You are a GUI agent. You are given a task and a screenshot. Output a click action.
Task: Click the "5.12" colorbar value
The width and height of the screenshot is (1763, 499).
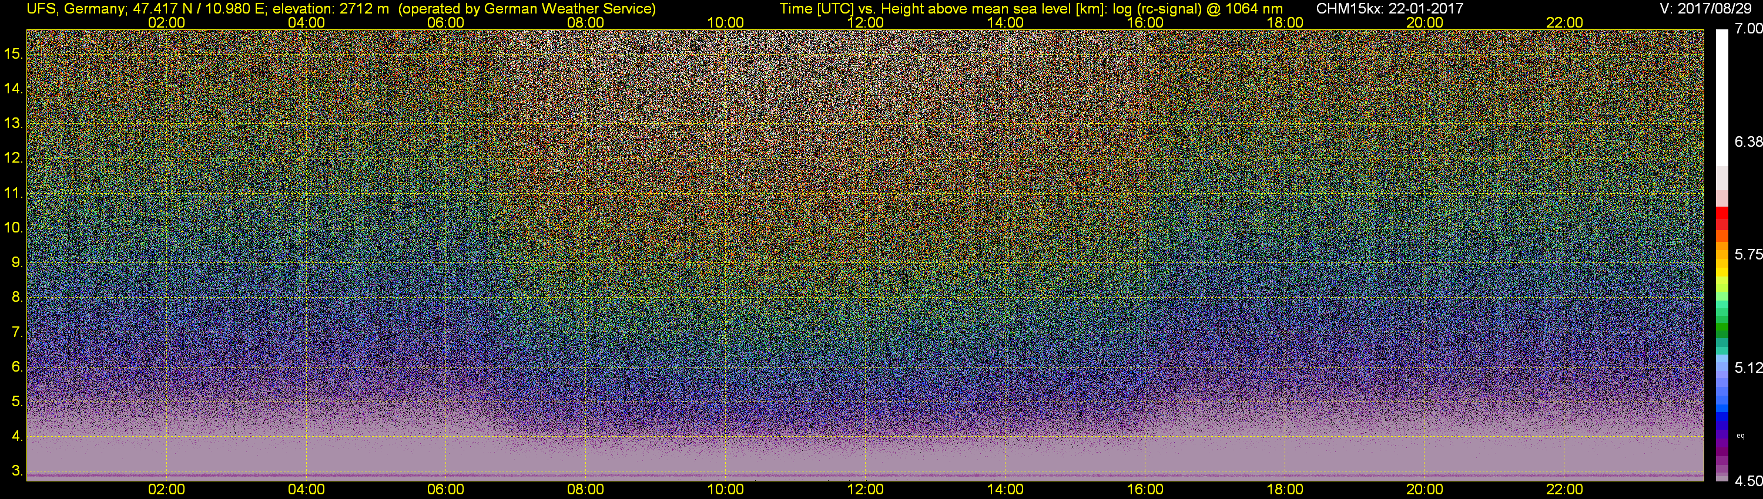pos(1749,367)
